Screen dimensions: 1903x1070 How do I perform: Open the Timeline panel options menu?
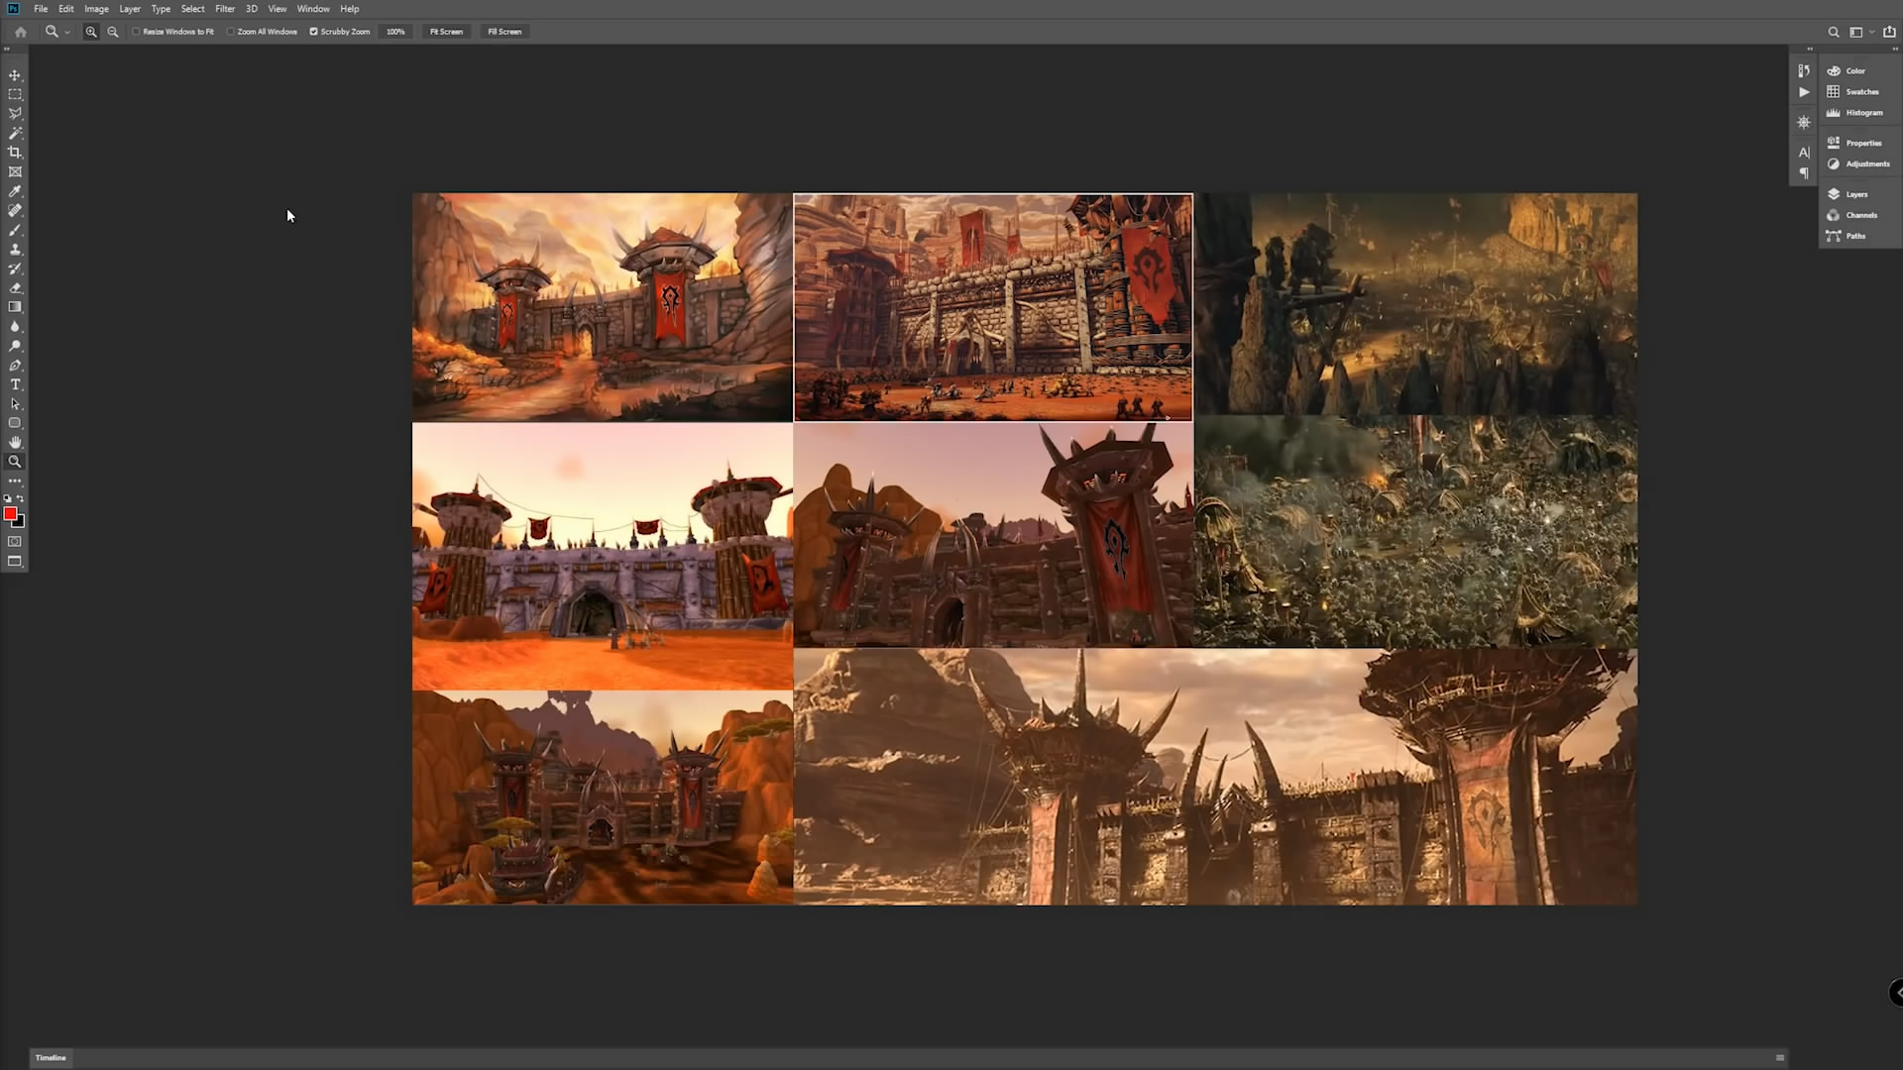(1780, 1058)
